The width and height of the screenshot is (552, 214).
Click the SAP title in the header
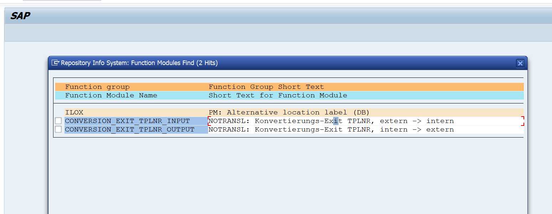pos(20,16)
